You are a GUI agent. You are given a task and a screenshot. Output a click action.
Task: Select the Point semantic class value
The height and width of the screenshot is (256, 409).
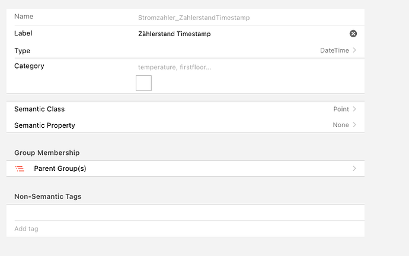click(341, 109)
